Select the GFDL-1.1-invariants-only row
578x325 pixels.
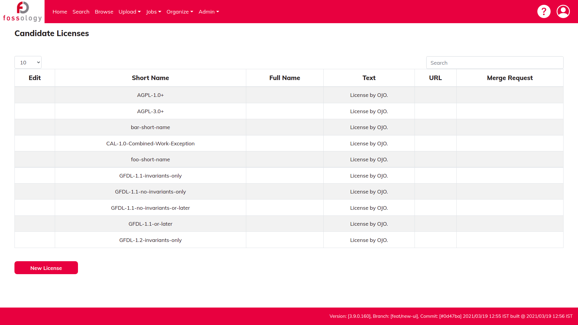click(289, 176)
